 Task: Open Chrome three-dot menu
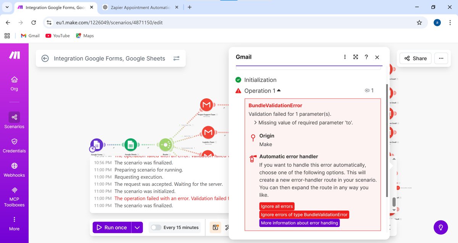coord(450,22)
